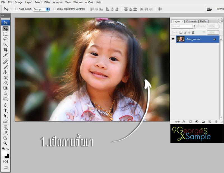Select the Healing Brush tool

[x=5, y=62]
